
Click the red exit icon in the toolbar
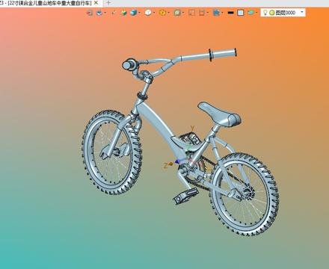click(90, 13)
